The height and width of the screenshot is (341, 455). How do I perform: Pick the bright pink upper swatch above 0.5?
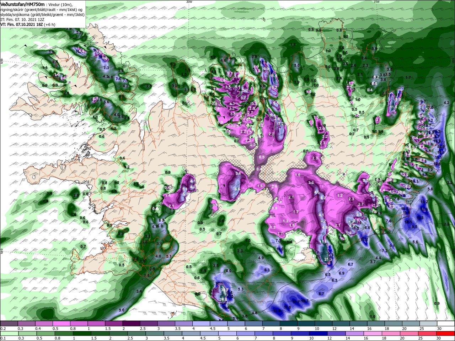coord(61,324)
